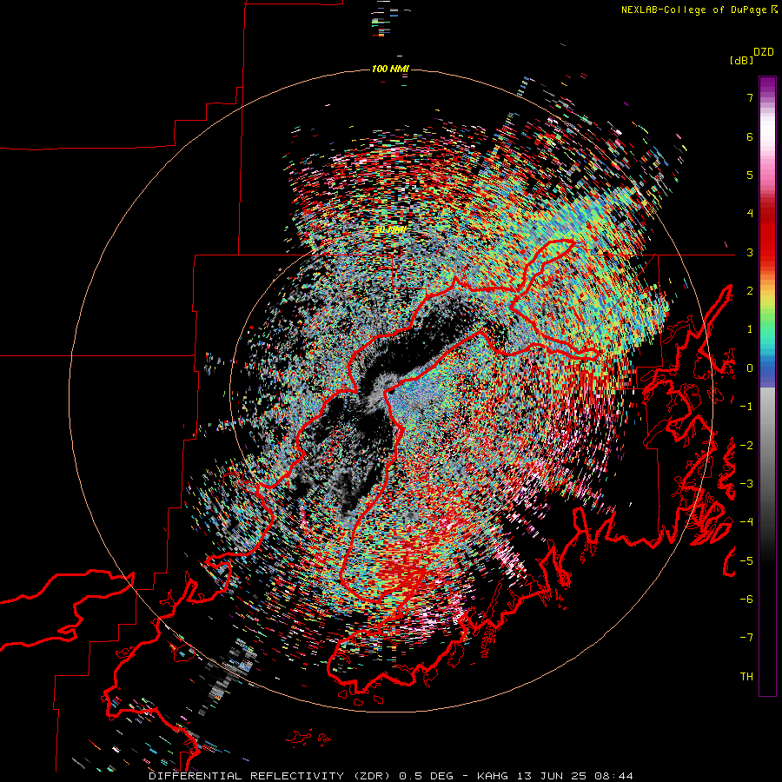Click the red band near 4 dB
This screenshot has width=782, height=782.
[767, 214]
